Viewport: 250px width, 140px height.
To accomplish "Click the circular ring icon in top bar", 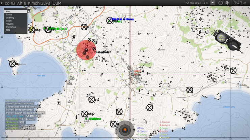I will (x=221, y=3).
